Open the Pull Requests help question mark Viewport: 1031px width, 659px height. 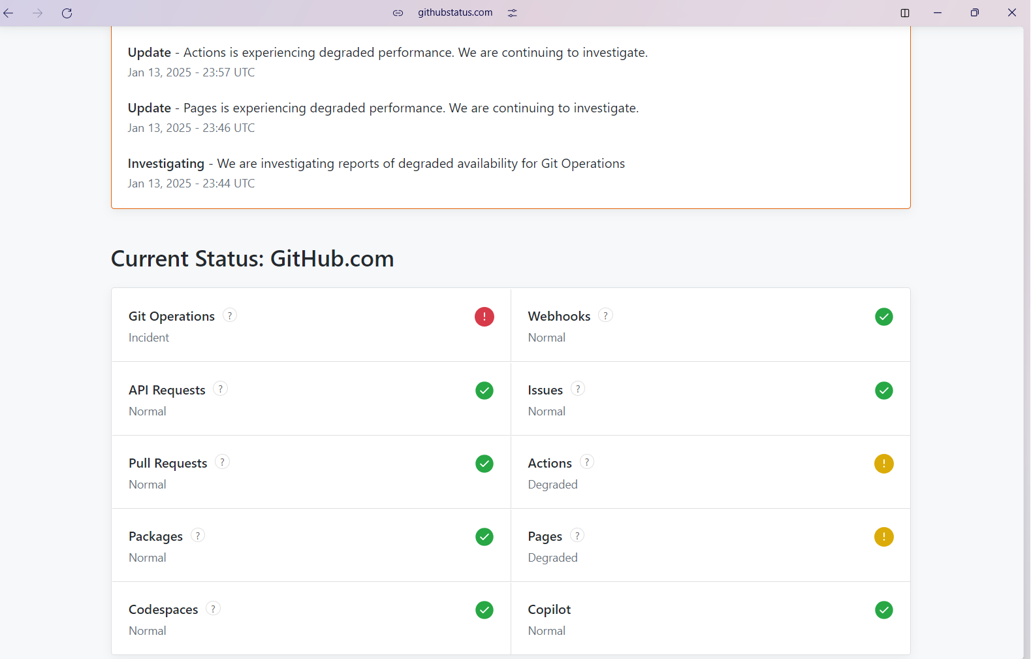coord(223,462)
